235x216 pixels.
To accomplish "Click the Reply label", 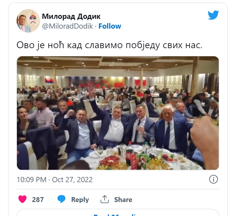I will click(80, 200).
